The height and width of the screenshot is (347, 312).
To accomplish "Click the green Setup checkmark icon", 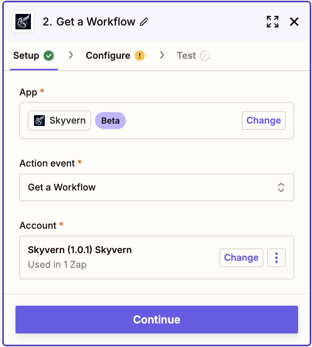I will tap(49, 56).
